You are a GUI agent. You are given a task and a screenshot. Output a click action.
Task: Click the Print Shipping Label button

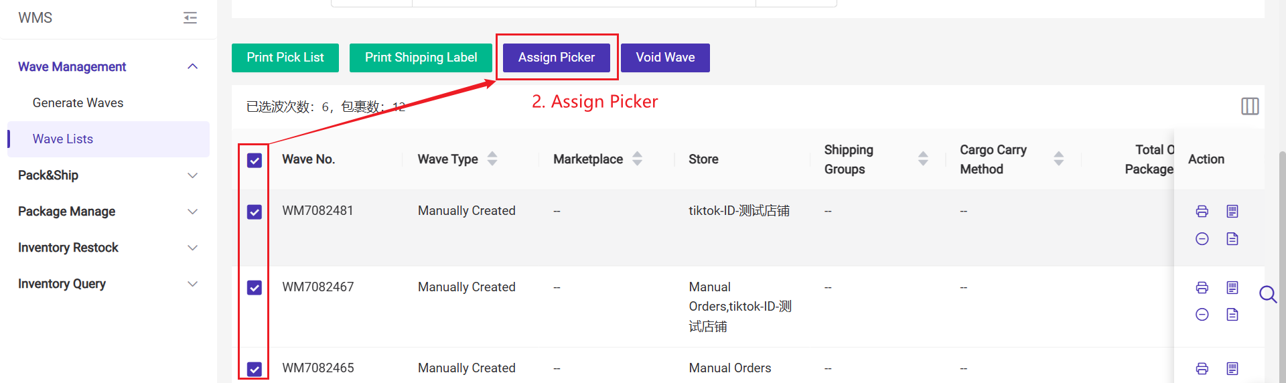coord(421,58)
